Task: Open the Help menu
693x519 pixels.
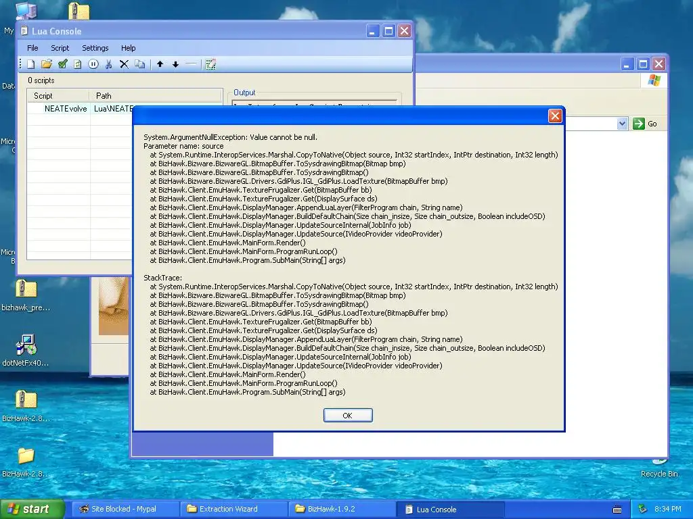Action: click(x=128, y=48)
